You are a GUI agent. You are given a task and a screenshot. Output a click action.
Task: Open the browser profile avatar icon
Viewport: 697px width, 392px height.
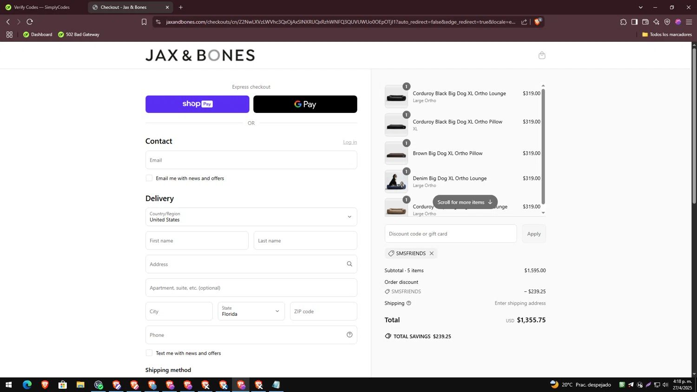click(678, 22)
